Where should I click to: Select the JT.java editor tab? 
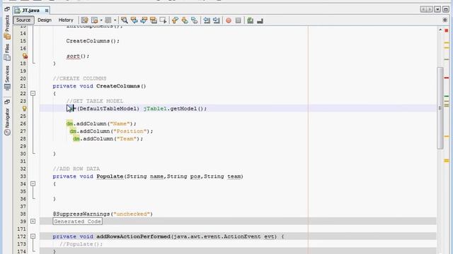(31, 11)
